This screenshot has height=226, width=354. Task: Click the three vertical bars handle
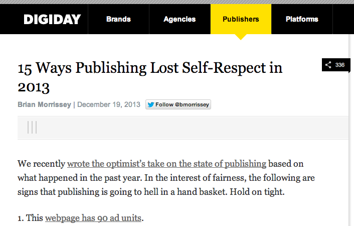(32, 128)
